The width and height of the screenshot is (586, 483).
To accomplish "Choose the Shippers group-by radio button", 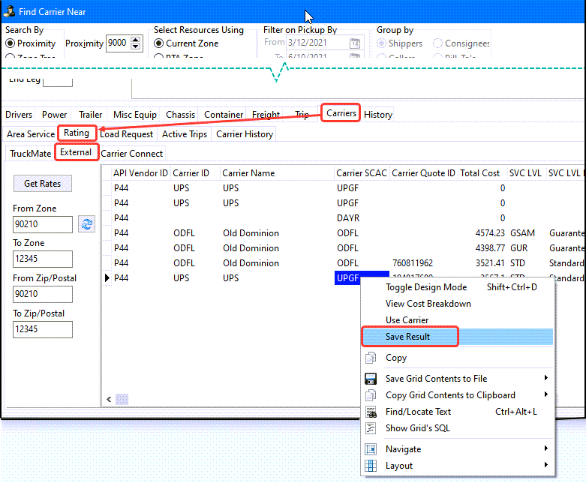I will click(382, 43).
